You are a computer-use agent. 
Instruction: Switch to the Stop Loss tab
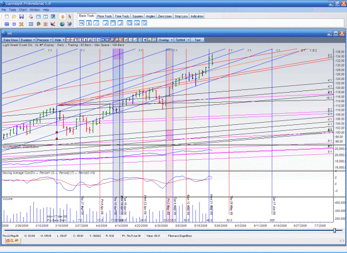pos(181,16)
